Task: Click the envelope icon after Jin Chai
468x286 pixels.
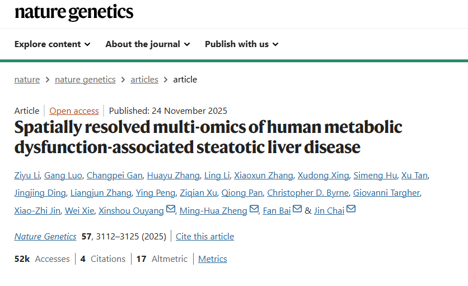Action: click(351, 210)
